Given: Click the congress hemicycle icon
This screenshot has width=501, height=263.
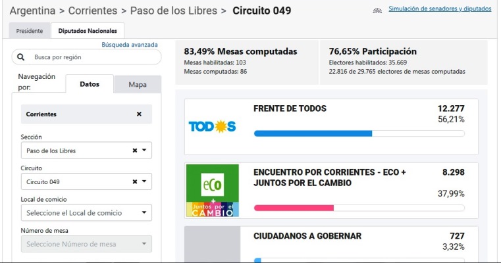Looking at the screenshot, I should [377, 11].
